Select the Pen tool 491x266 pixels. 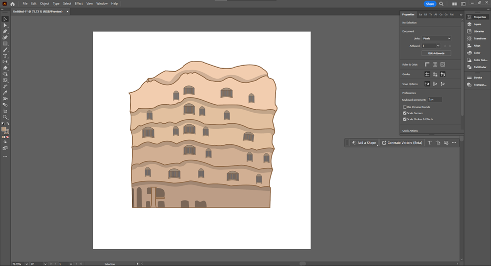click(x=5, y=31)
